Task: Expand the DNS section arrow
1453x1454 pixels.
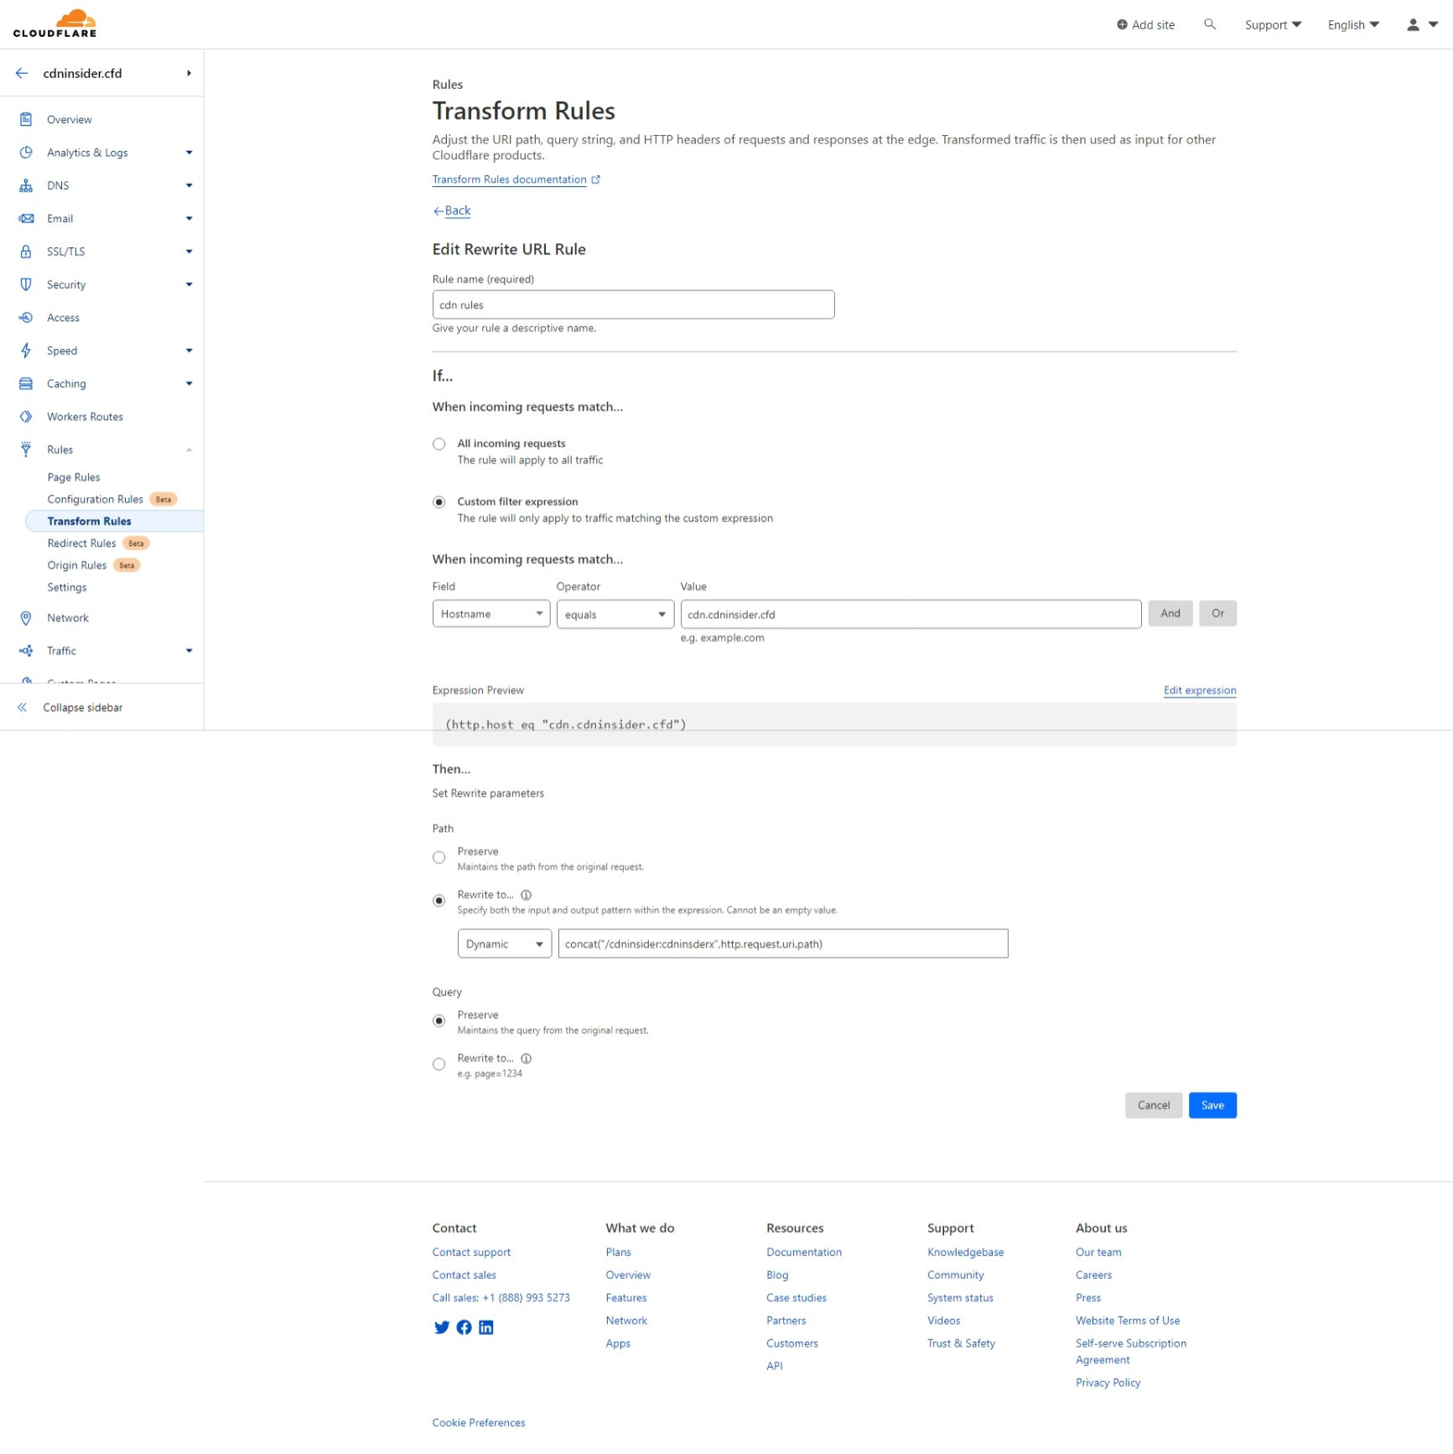Action: pyautogui.click(x=189, y=185)
